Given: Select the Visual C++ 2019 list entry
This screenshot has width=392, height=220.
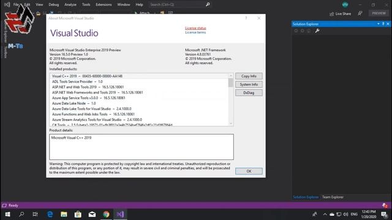Looking at the screenshot, I should 139,76.
